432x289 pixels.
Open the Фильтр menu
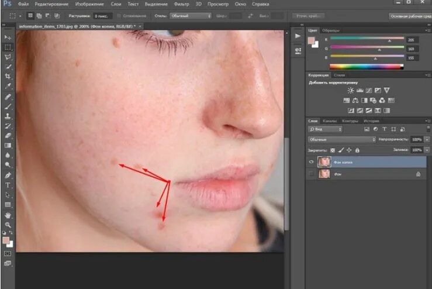(x=182, y=4)
